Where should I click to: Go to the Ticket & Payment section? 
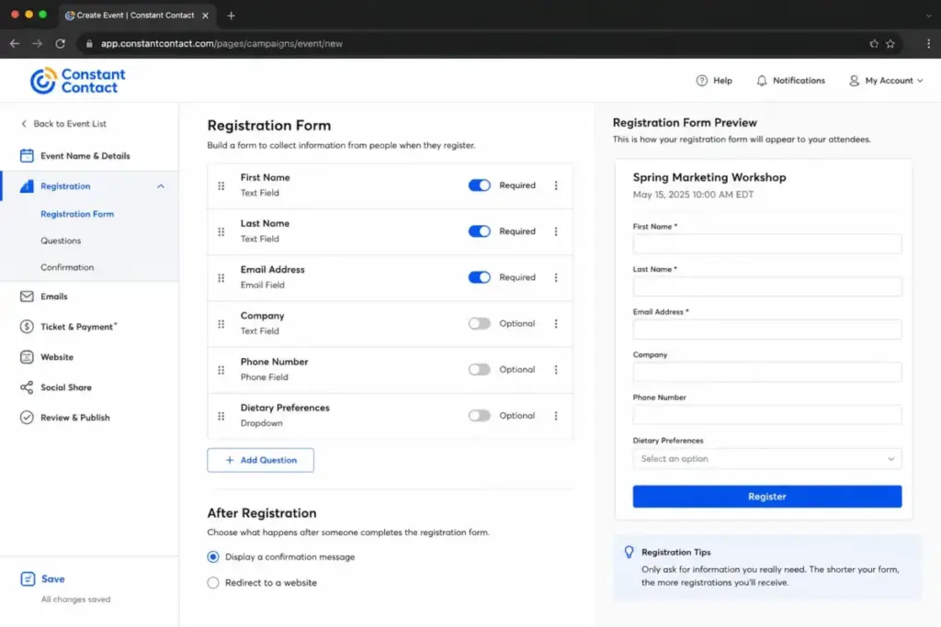tap(79, 327)
